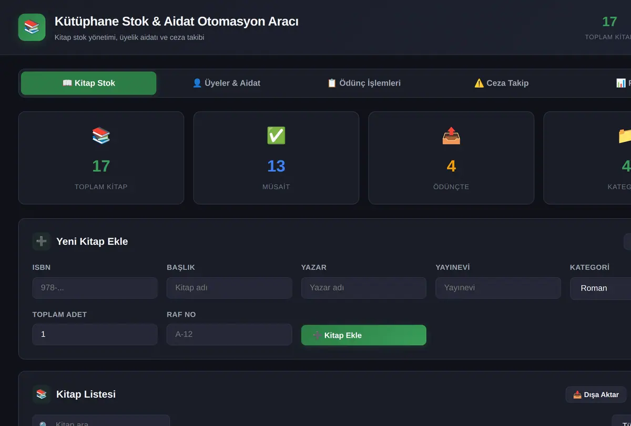Click the YAZAR field label

(x=314, y=267)
